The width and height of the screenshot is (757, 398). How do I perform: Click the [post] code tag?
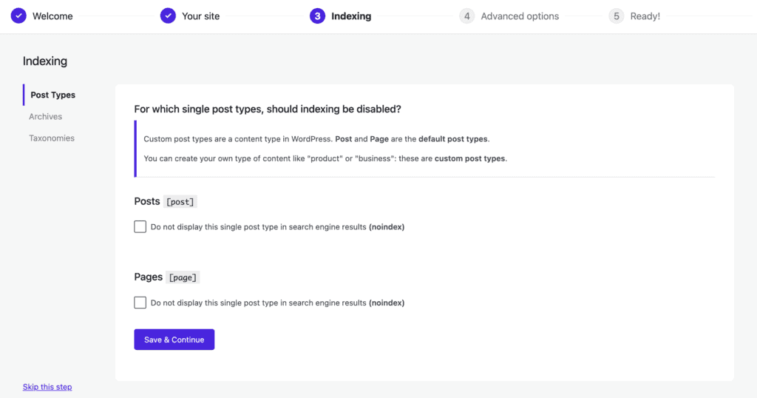180,202
